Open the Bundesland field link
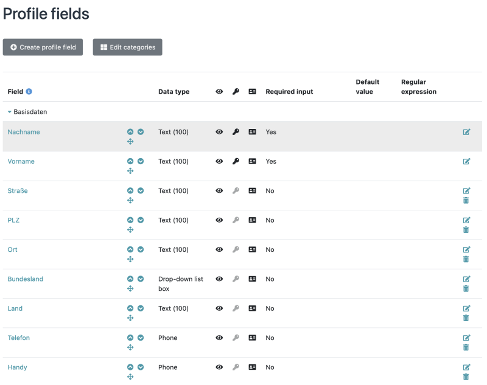Image resolution: width=487 pixels, height=385 pixels. [25, 279]
